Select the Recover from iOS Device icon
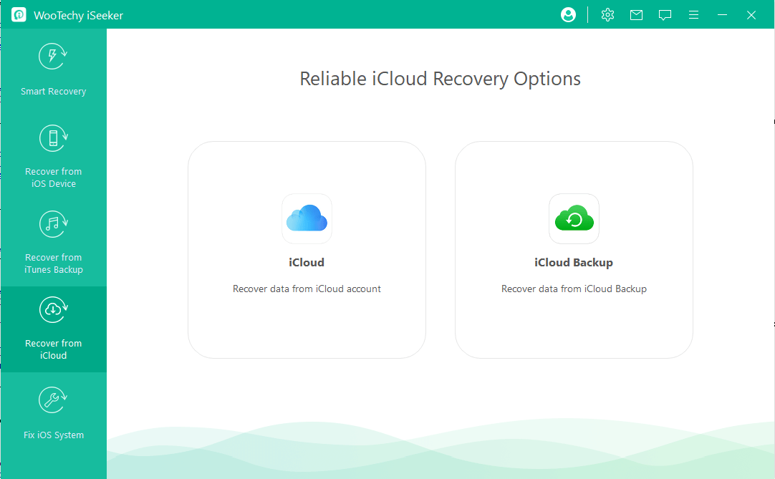The width and height of the screenshot is (775, 479). click(53, 137)
